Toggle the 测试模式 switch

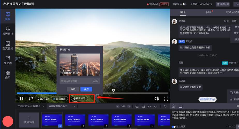184,4
